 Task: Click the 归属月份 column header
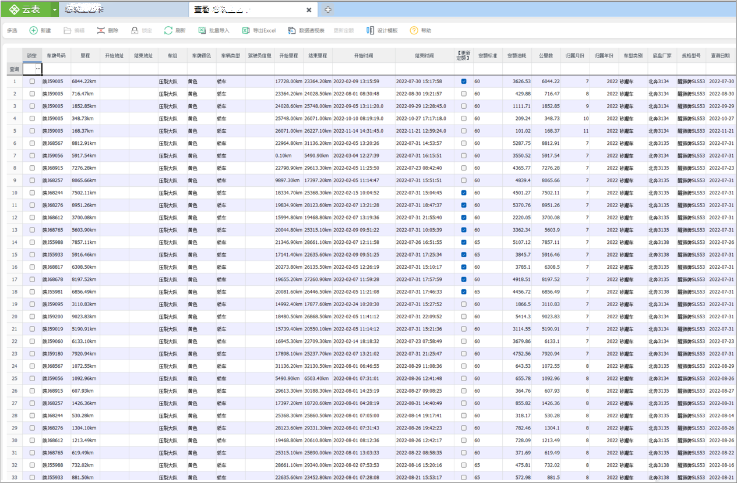[x=575, y=56]
